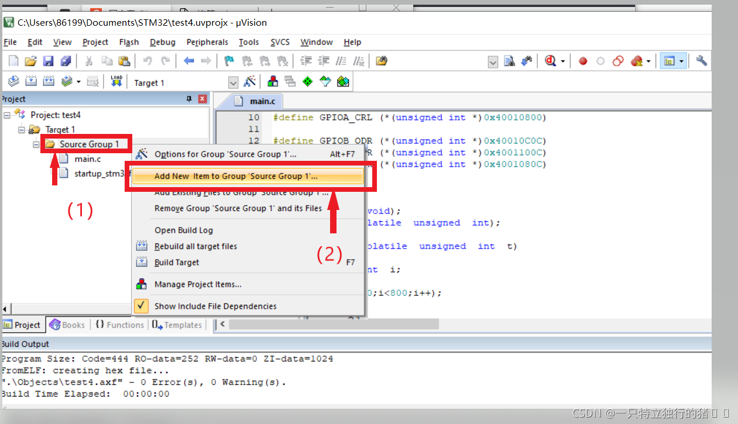Open the Target 1 selection dropdown
Image resolution: width=738 pixels, height=424 pixels.
click(233, 82)
